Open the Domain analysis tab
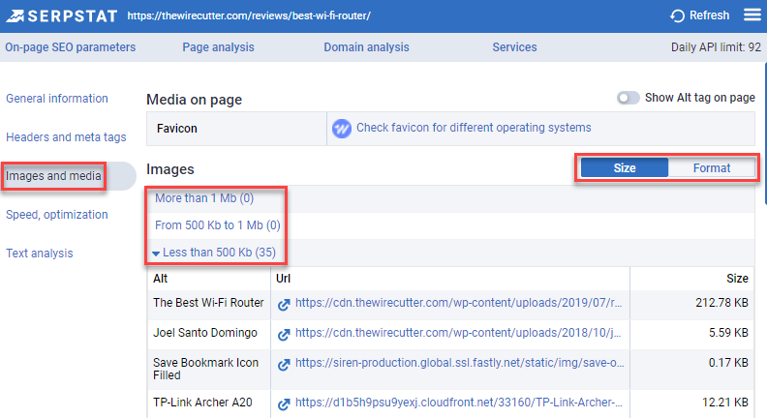Image resolution: width=767 pixels, height=418 pixels. pos(366,47)
